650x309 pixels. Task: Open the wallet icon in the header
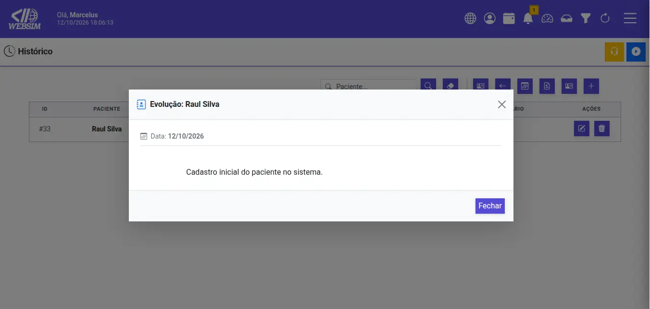(509, 19)
